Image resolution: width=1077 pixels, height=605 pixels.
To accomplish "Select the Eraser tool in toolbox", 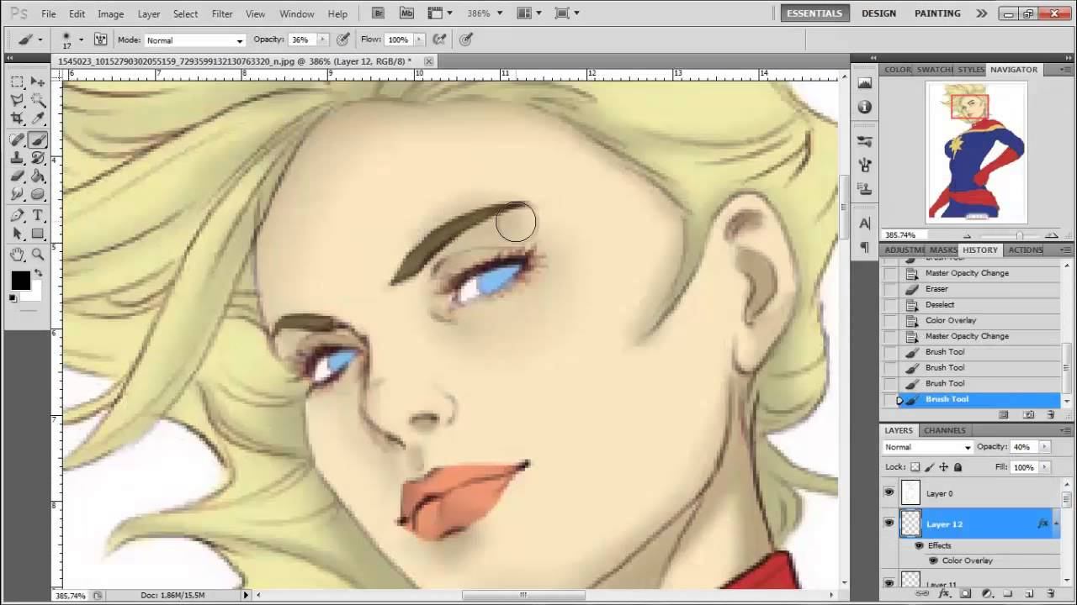I will (x=17, y=176).
